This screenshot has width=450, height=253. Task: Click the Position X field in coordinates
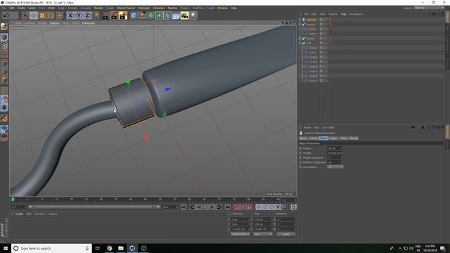coord(240,219)
